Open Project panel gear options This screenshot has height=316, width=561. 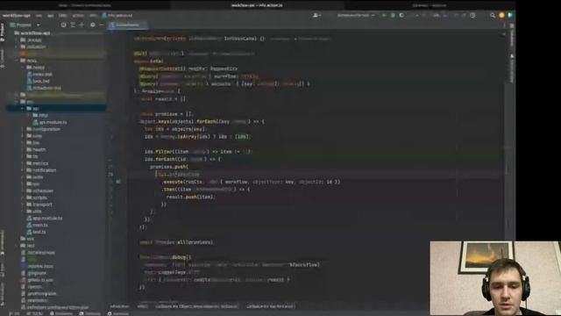click(93, 25)
